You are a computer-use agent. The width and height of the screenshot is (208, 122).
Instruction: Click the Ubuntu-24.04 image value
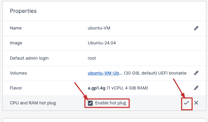tap(102, 43)
